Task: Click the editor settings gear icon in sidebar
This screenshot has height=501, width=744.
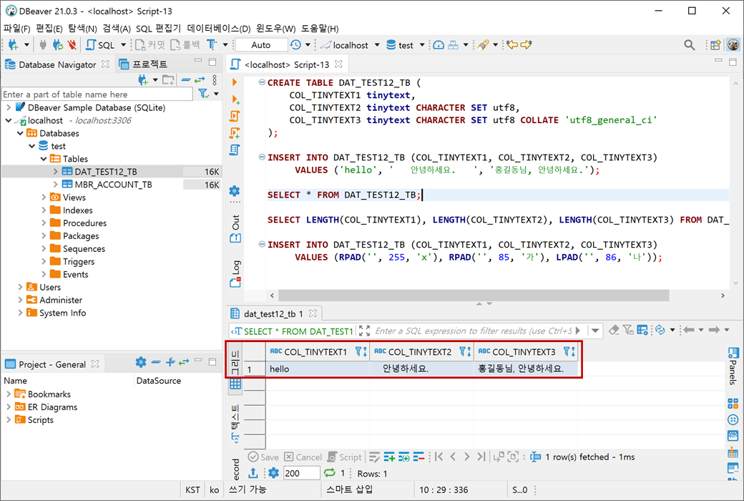Action: [235, 191]
